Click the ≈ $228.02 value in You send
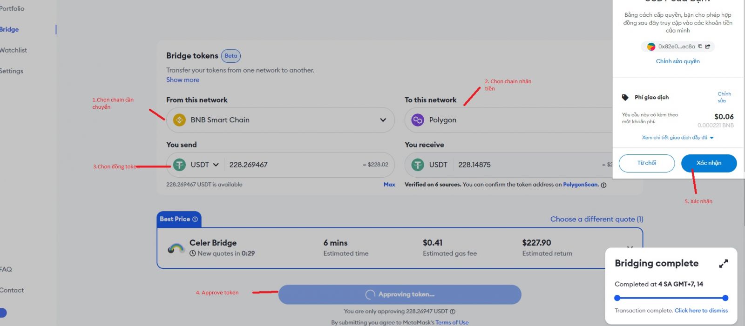745x326 pixels. 375,165
